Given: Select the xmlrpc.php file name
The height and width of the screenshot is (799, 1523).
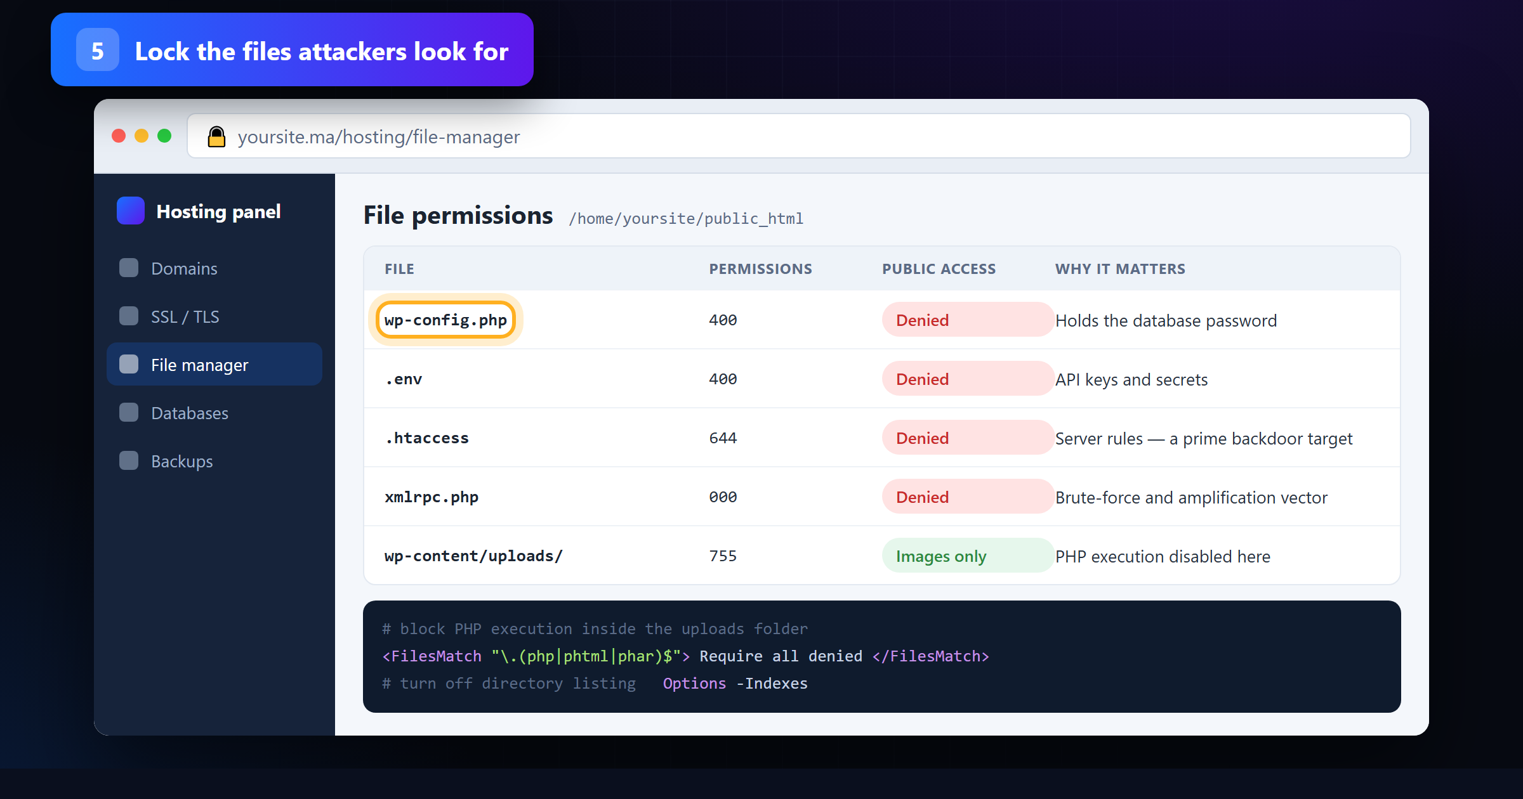Looking at the screenshot, I should 432,497.
